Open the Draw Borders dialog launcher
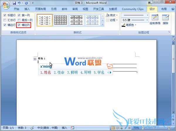Image resolution: width=176 pixels, height=131 pixels. [169, 32]
